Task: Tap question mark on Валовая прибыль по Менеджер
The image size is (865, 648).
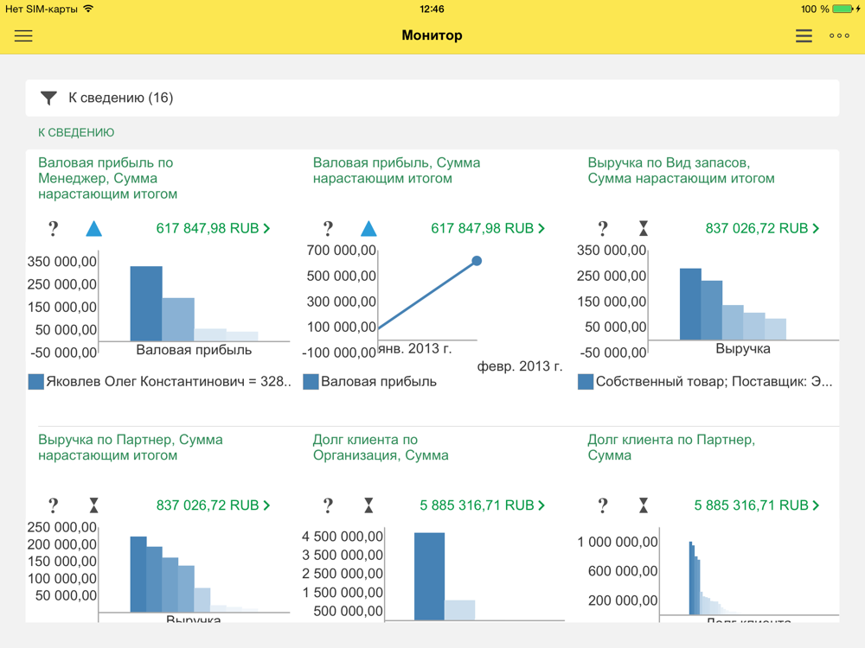Action: [x=54, y=229]
